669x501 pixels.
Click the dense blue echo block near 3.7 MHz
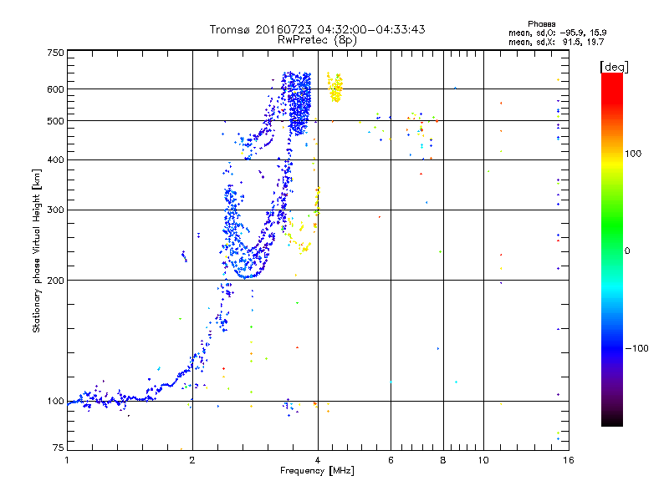(300, 104)
